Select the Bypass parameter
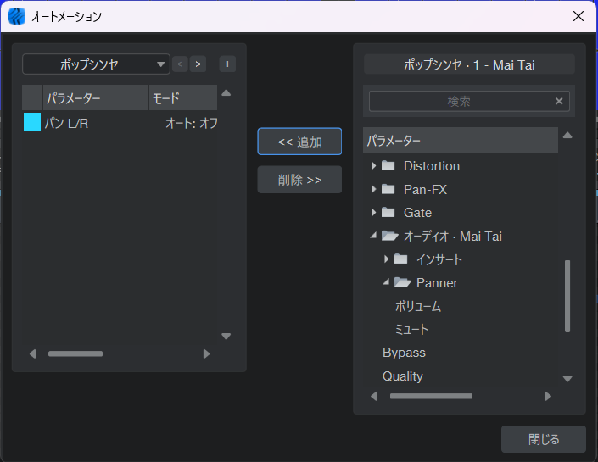This screenshot has width=598, height=462. click(x=404, y=353)
